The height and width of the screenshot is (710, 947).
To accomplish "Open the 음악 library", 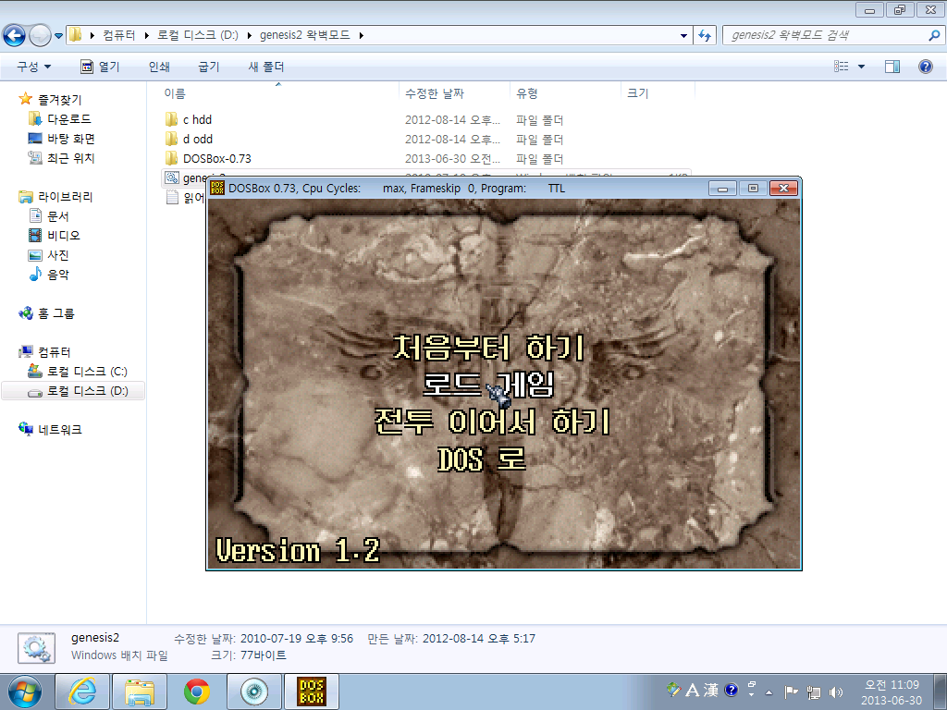I will (x=58, y=274).
